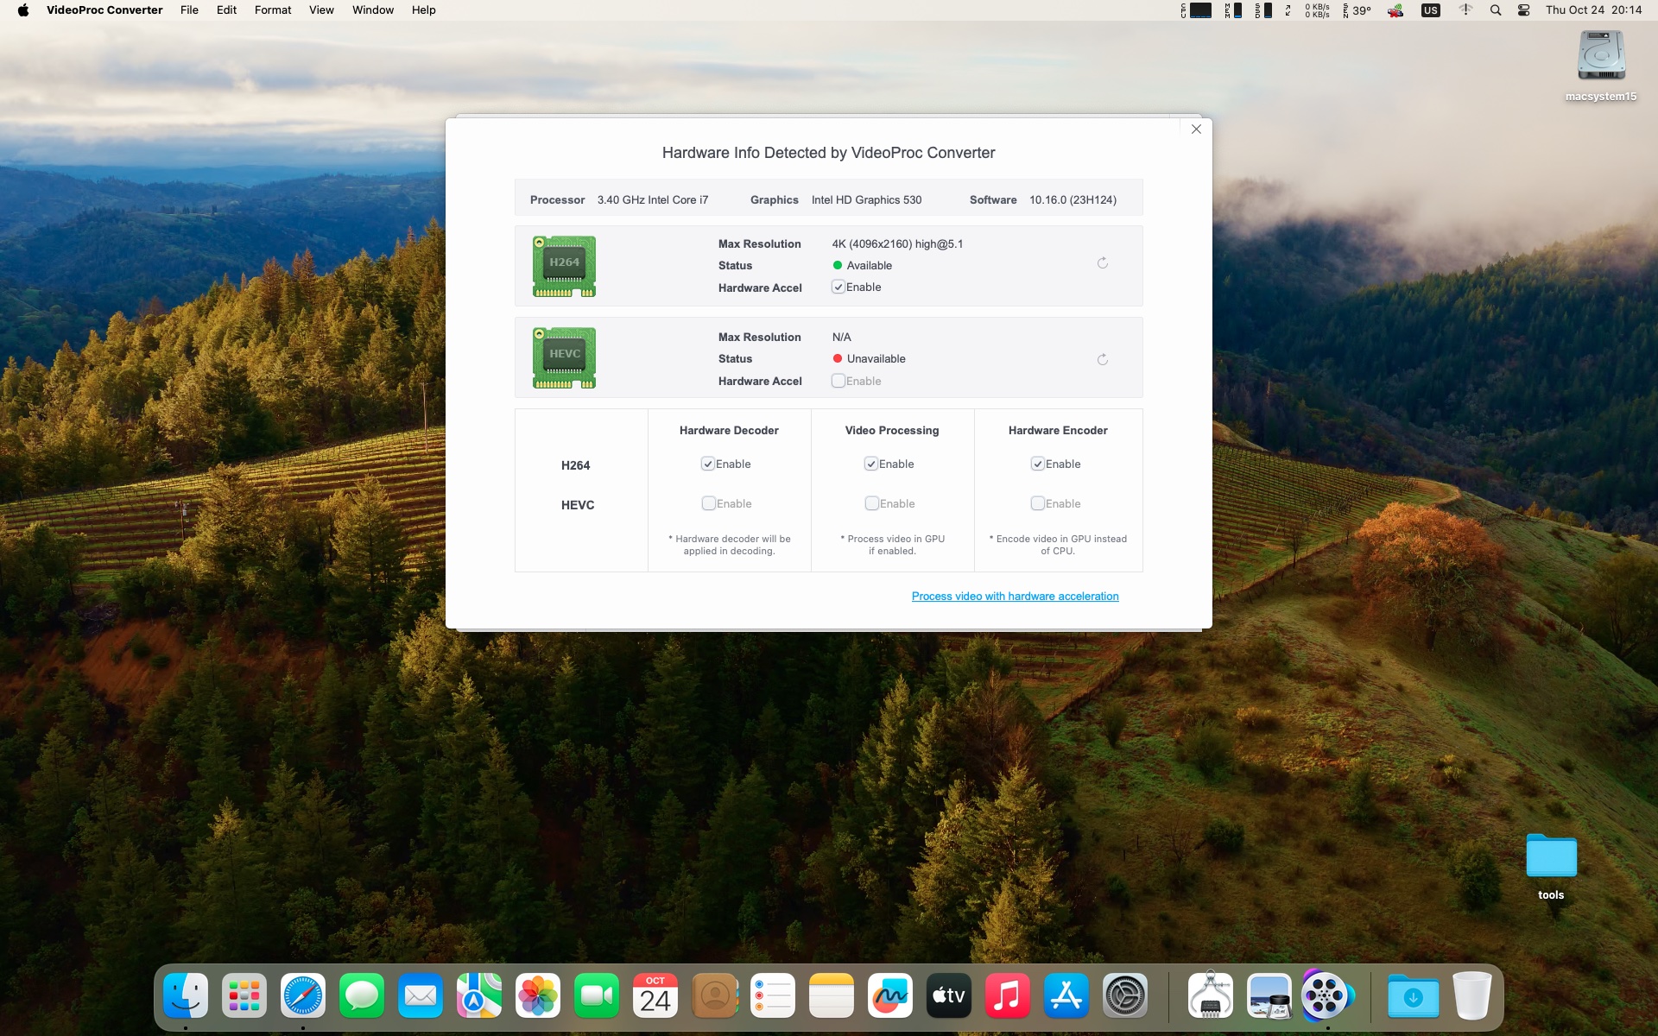Disable H264 Hardware Decoder checkbox
This screenshot has width=1658, height=1036.
click(708, 464)
